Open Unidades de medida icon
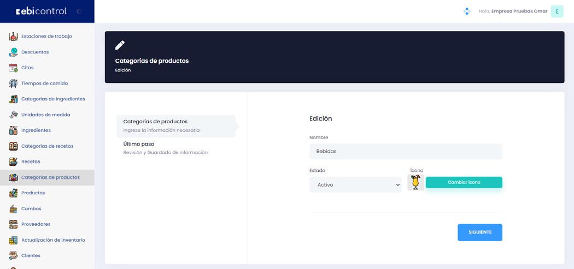The width and height of the screenshot is (574, 269). [x=13, y=115]
